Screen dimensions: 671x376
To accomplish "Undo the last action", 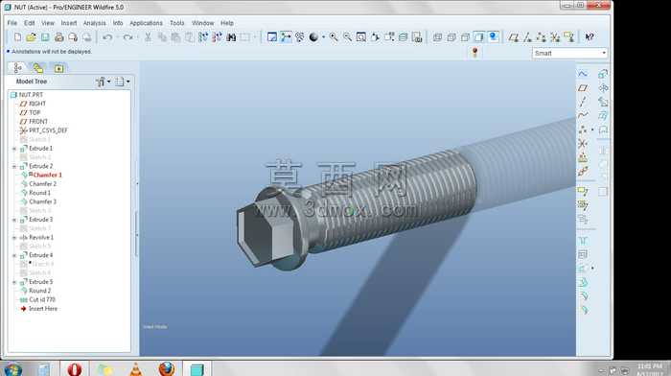I will coord(107,37).
